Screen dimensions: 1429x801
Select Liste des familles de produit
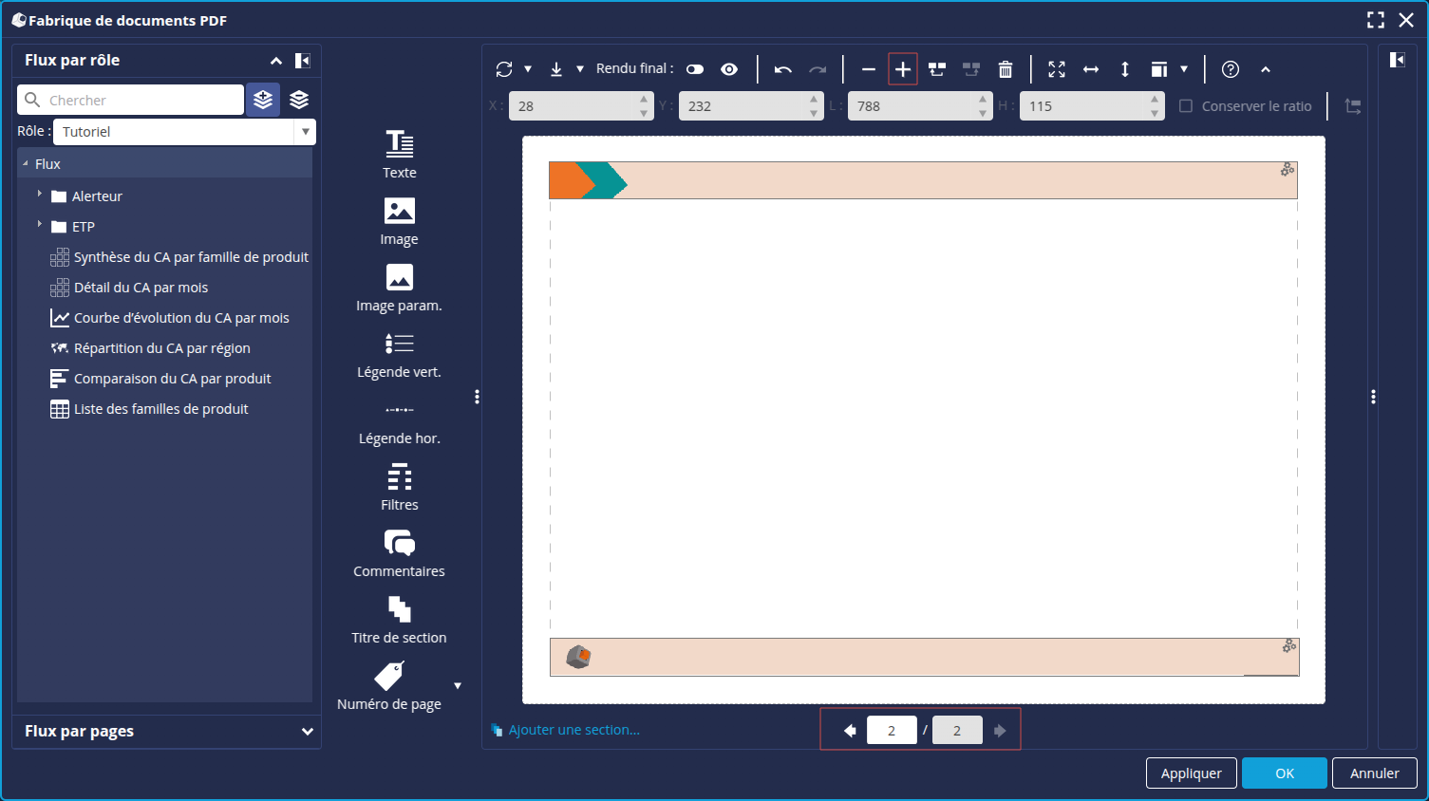click(x=160, y=409)
